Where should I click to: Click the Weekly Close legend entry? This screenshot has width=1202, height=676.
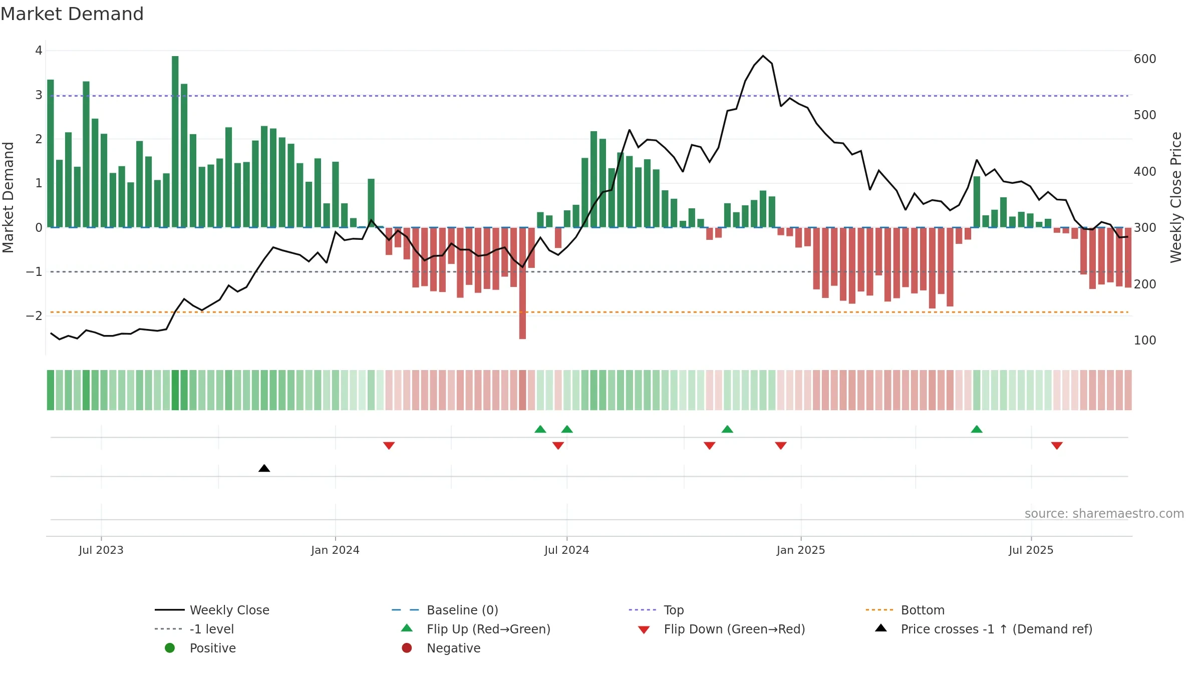click(x=212, y=610)
